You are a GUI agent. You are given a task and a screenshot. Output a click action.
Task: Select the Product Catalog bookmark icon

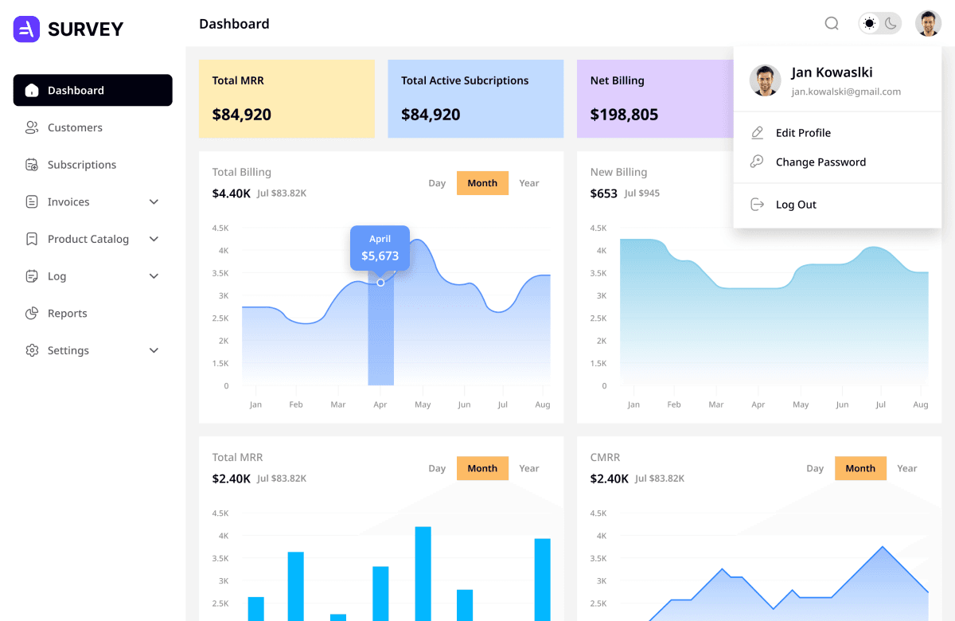[32, 239]
